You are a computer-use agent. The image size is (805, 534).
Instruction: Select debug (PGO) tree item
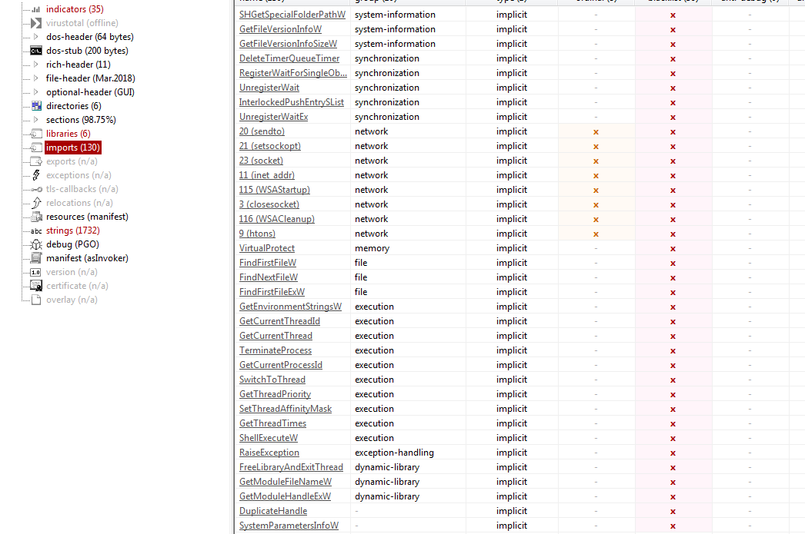pos(72,244)
